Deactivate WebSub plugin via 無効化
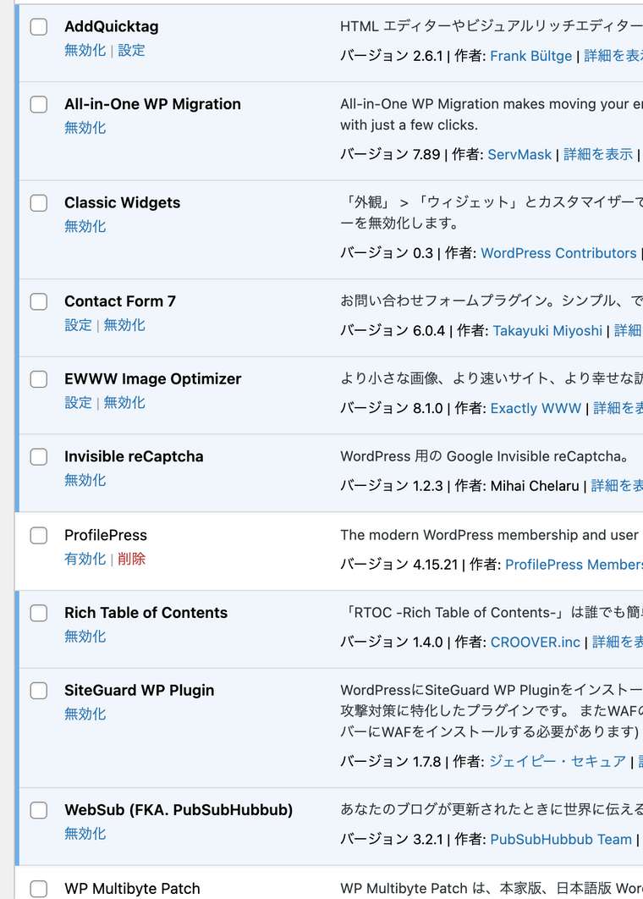The width and height of the screenshot is (643, 899). [x=85, y=833]
